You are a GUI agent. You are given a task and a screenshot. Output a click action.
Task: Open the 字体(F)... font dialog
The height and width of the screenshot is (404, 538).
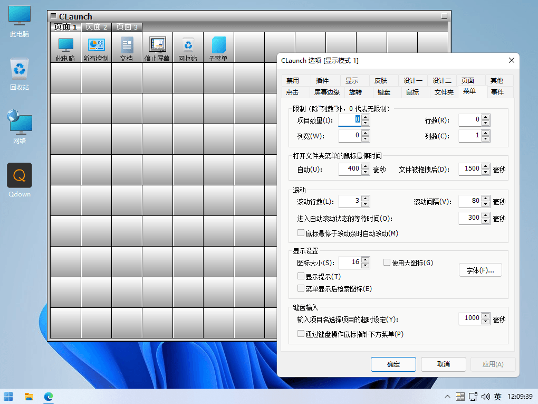481,270
